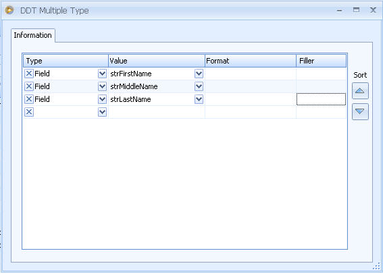This screenshot has height=274, width=383.
Task: Delete the strMiddleName row with its X icon
Action: pos(29,86)
